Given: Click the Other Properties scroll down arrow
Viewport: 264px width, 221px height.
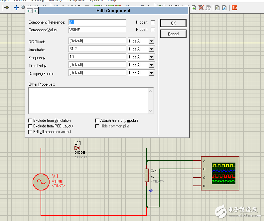Looking at the screenshot, I should (x=151, y=111).
